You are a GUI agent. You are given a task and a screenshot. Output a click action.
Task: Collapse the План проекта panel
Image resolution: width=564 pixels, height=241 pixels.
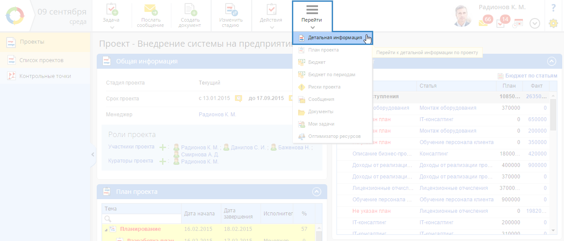coord(316,192)
